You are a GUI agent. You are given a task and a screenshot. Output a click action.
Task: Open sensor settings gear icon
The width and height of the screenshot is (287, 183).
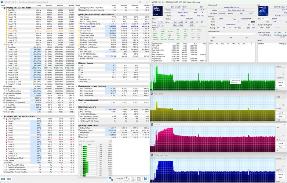pos(139,179)
